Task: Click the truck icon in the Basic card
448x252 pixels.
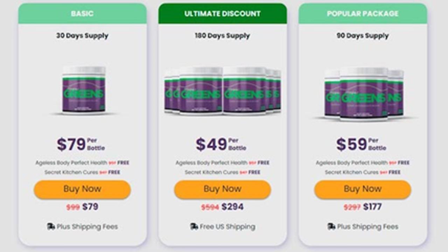Action: tap(51, 226)
